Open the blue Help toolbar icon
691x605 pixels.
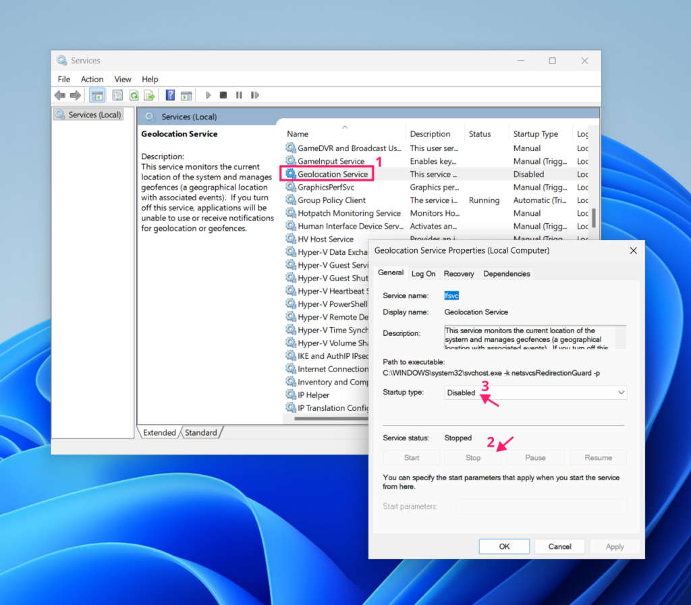pos(170,95)
